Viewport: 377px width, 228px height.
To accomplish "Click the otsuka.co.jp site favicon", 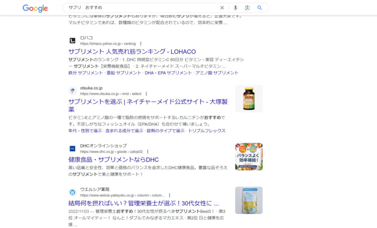I will (x=73, y=91).
